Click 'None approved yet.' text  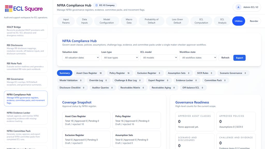click(x=188, y=127)
